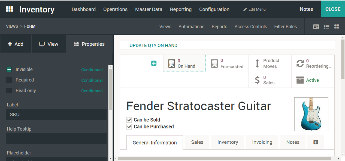Open the Dashboard menu
This screenshot has height=161, width=345.
[x=84, y=9]
